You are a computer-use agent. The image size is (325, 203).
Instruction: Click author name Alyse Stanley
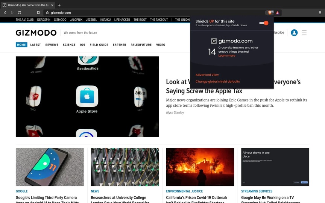175,112
